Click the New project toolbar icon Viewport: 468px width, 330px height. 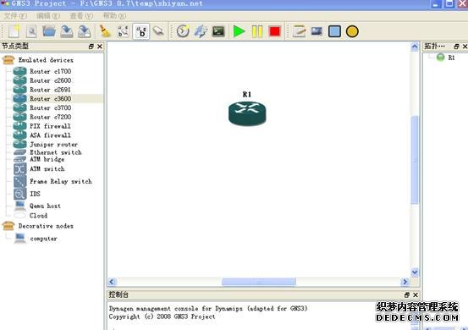coord(14,31)
